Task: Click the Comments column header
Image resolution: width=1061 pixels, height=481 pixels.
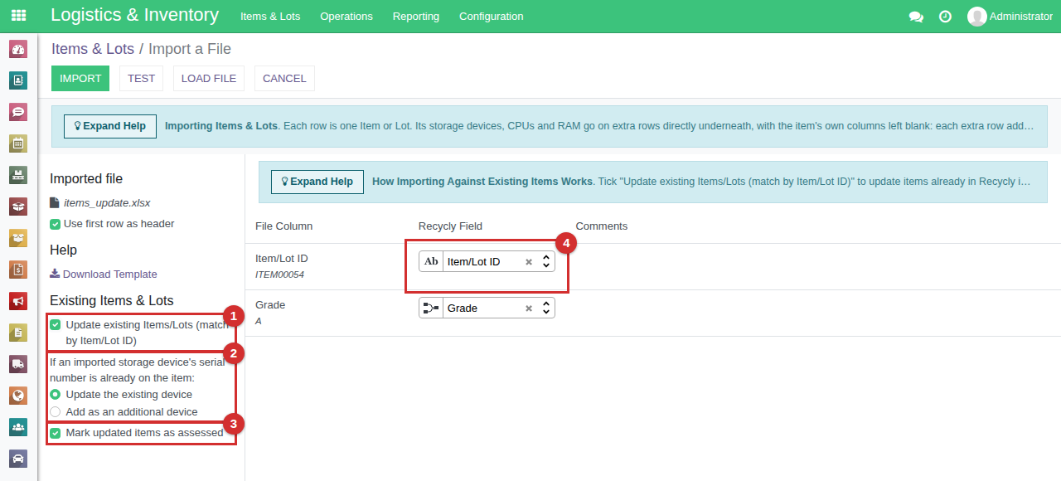Action: [602, 226]
